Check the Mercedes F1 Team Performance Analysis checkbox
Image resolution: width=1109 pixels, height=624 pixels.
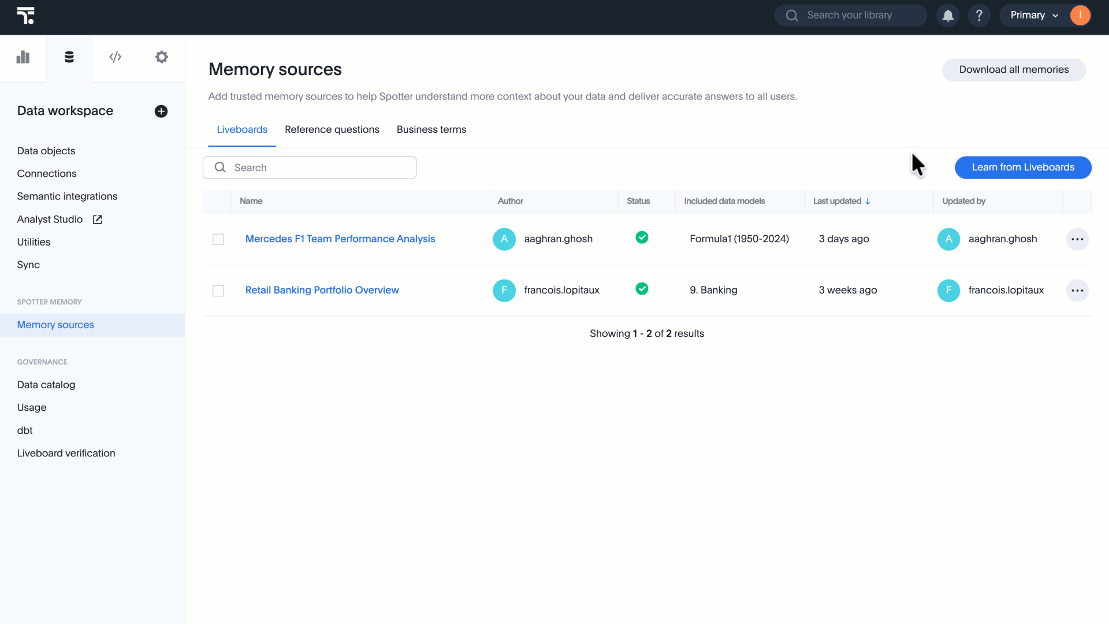[218, 239]
